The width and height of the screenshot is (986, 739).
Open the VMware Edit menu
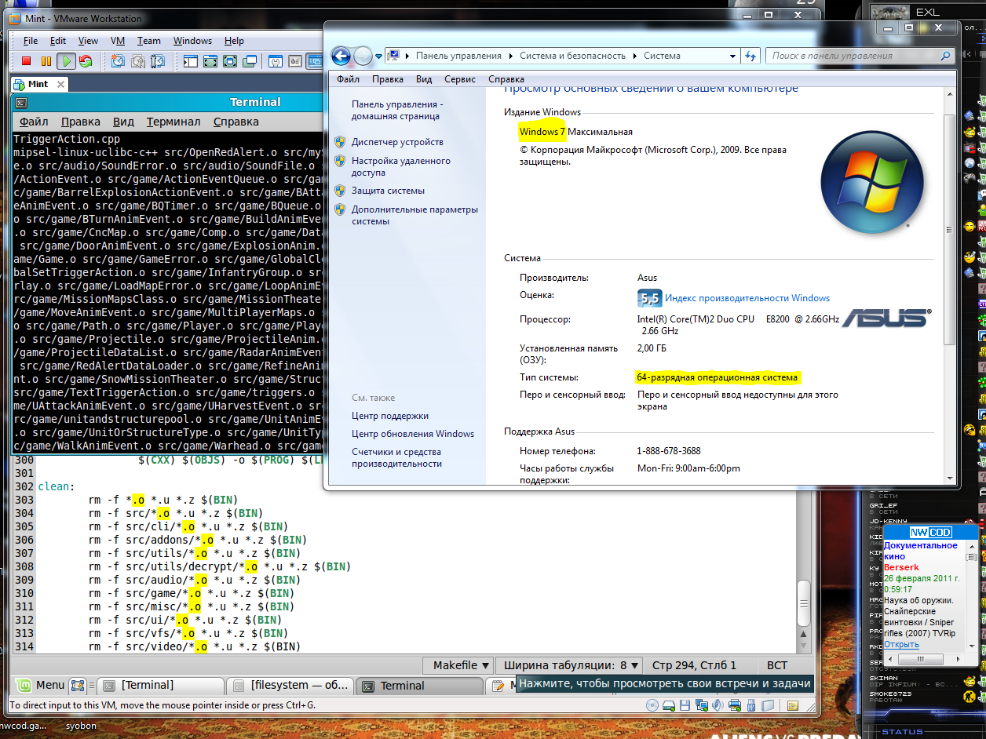tap(58, 41)
